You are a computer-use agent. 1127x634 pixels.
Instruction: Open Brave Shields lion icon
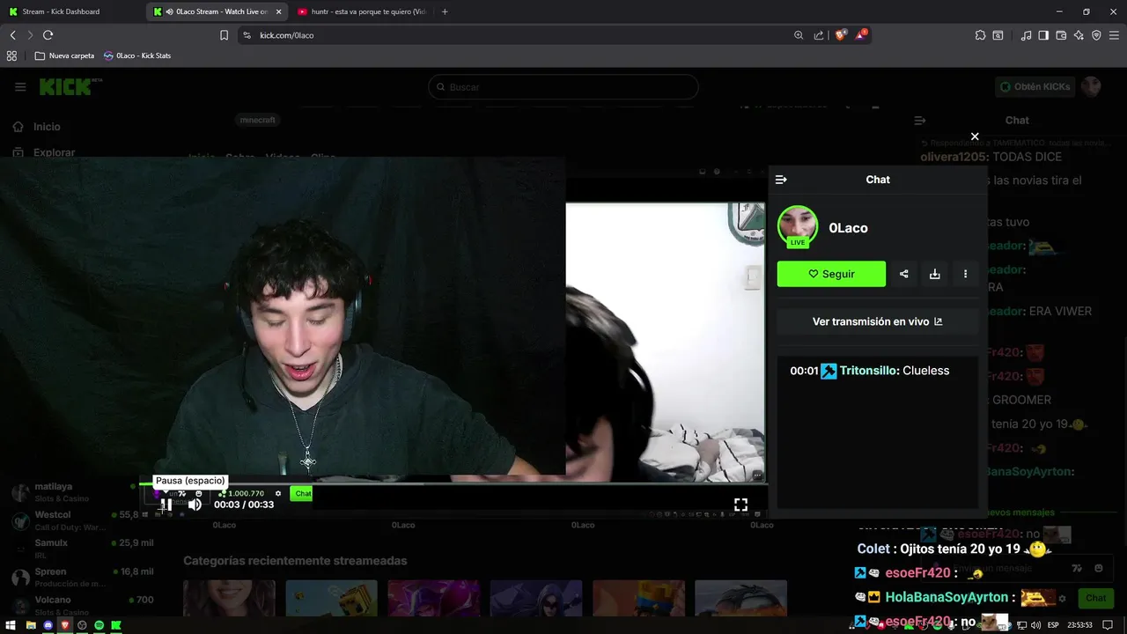tap(841, 35)
